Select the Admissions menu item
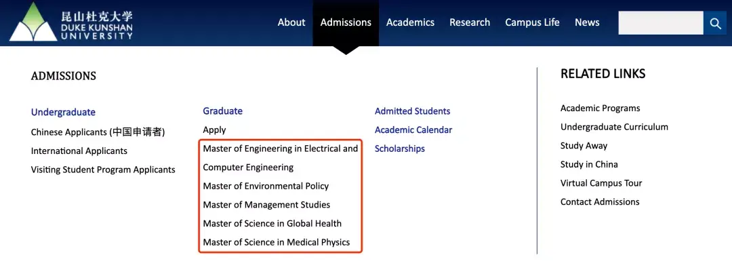Viewport: 732px width, 274px height. click(x=346, y=22)
